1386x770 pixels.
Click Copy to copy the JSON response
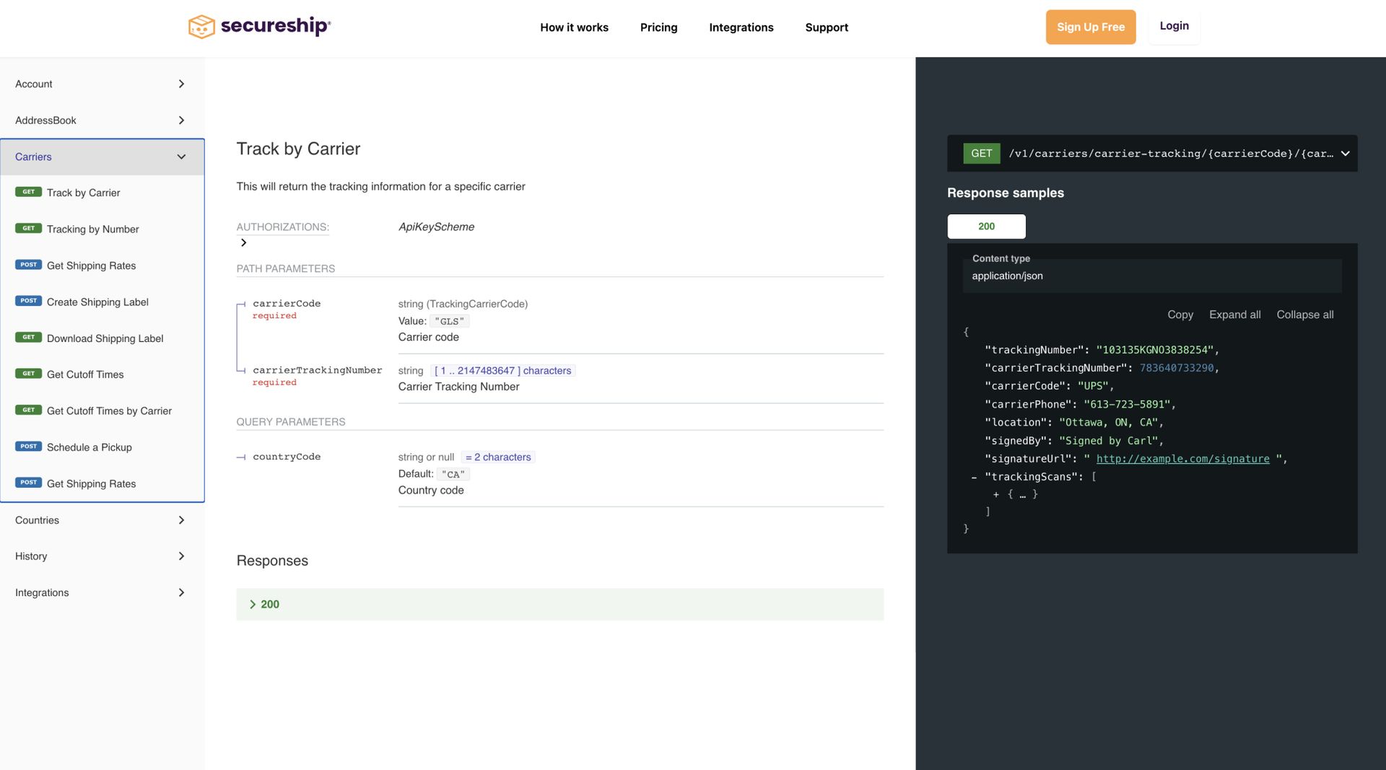coord(1180,315)
